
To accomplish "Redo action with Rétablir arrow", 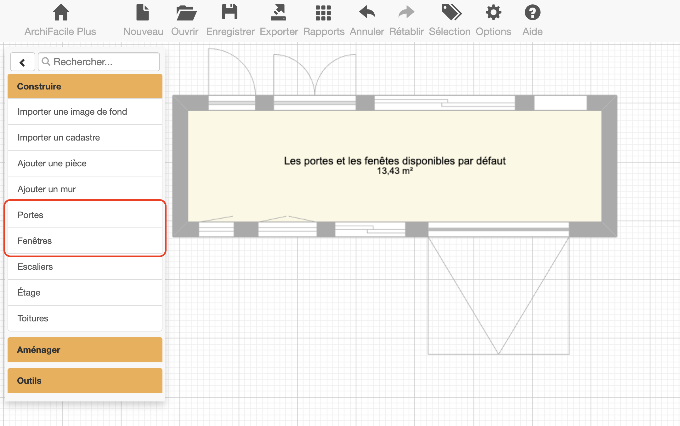I will click(x=406, y=13).
